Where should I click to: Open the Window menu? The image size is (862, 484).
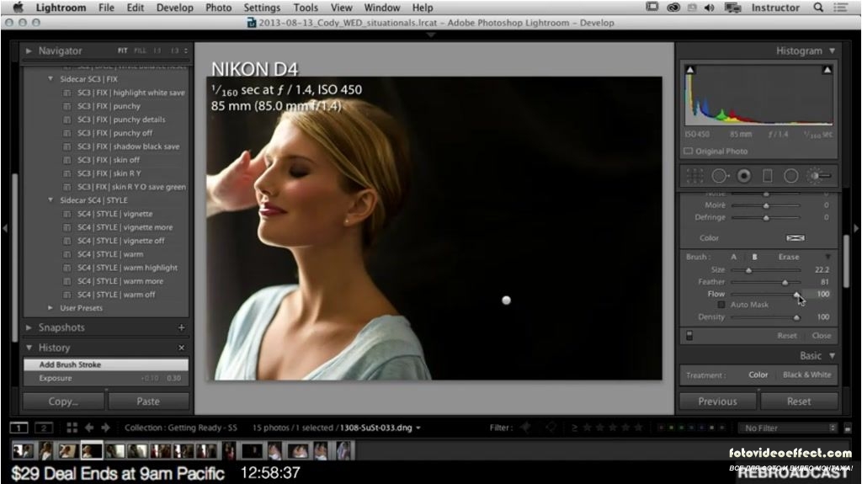tap(382, 8)
